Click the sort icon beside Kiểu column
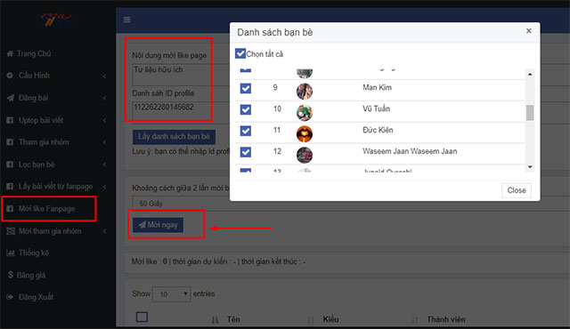The height and width of the screenshot is (329, 570). [311, 320]
